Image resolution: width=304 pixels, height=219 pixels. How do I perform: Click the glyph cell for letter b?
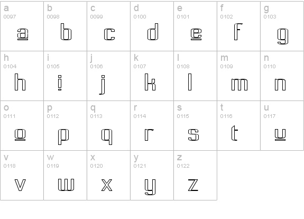tap(66, 26)
